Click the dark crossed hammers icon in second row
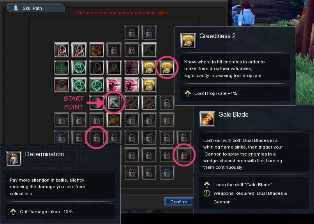 click(149, 50)
